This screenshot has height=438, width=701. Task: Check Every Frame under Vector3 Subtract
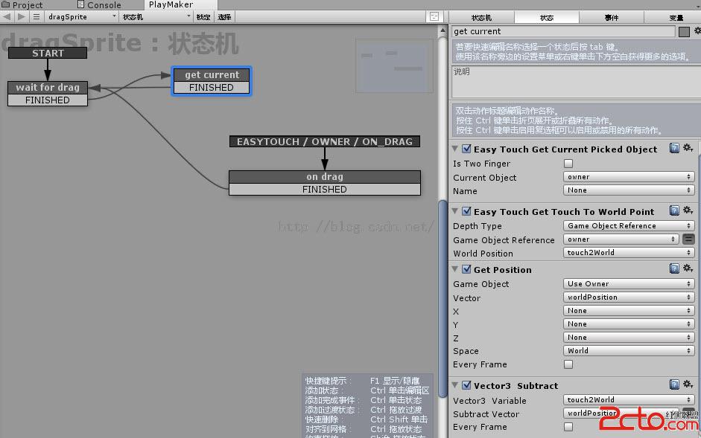click(568, 427)
